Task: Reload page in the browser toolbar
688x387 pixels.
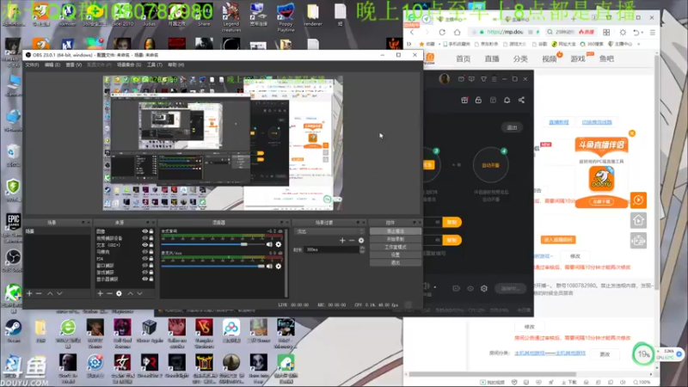Action: [x=442, y=32]
